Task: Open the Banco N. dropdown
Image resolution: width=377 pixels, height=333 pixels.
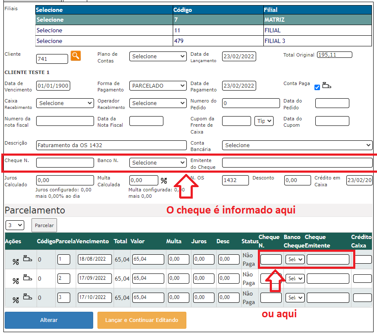Action: coord(158,162)
